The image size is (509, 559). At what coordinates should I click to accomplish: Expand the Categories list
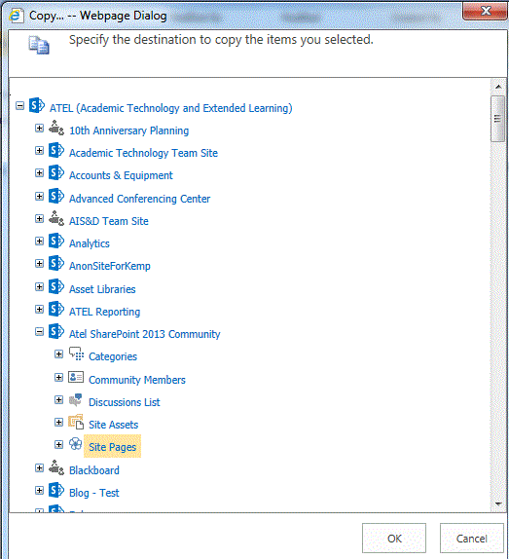[x=59, y=354]
